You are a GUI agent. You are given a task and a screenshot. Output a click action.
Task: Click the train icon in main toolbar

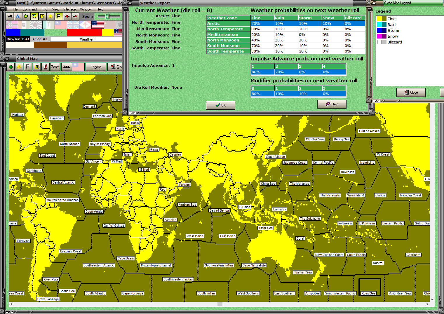pos(10,16)
